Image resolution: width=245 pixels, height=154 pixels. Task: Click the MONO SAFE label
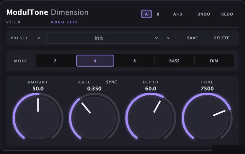(x=64, y=22)
